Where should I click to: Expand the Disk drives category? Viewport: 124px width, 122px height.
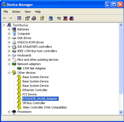coord(9,38)
